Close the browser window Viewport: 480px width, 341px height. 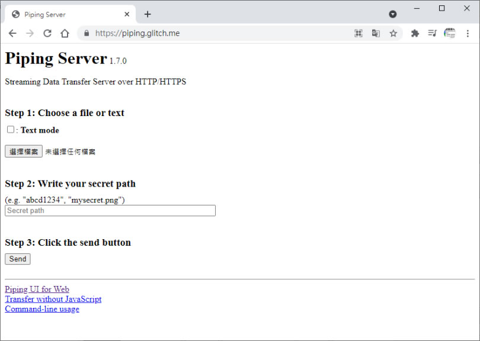click(466, 8)
